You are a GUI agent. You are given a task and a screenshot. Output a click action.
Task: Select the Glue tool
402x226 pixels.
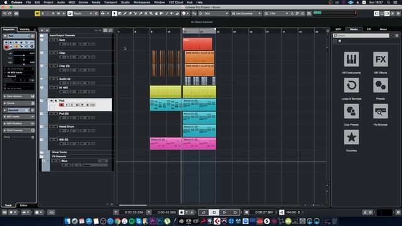141,13
